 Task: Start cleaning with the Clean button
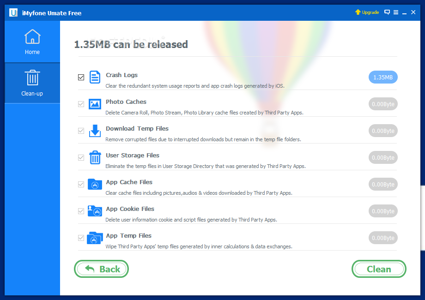(x=379, y=269)
